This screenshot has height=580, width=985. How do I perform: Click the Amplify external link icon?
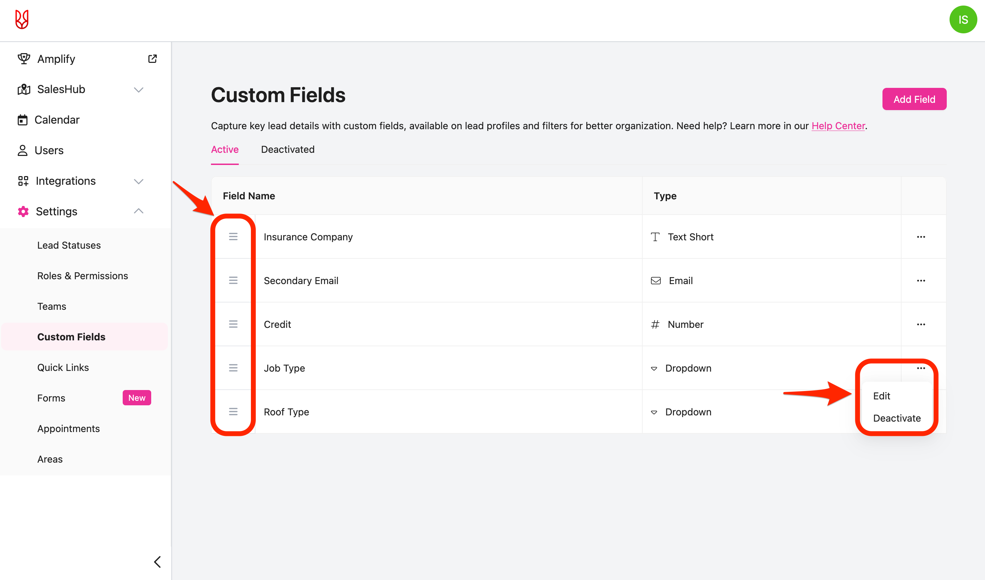(x=153, y=59)
